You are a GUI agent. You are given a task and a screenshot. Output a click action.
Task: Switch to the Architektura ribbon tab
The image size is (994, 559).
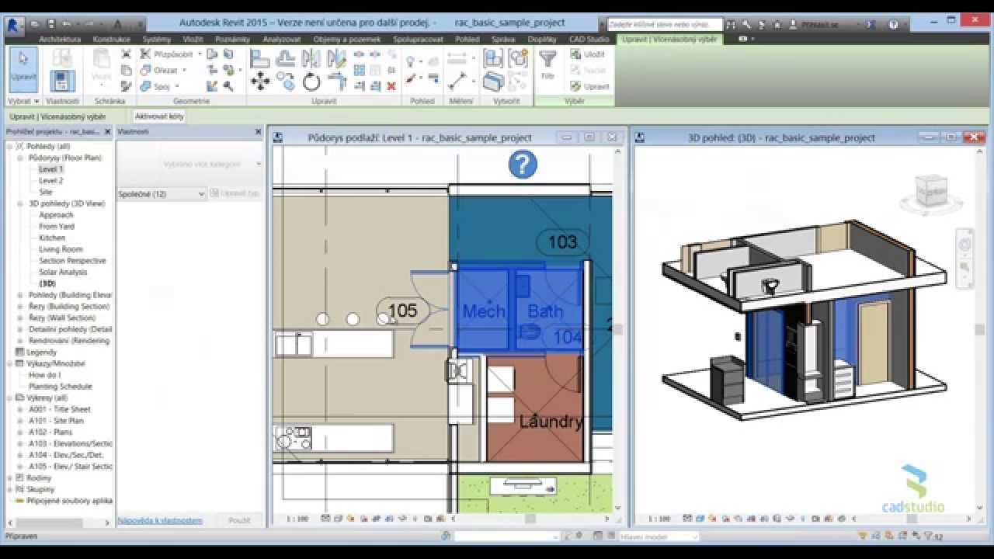pyautogui.click(x=60, y=39)
